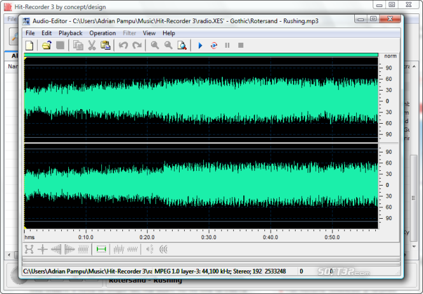Click the second magnifier zoom icon
423x294 pixels.
168,45
